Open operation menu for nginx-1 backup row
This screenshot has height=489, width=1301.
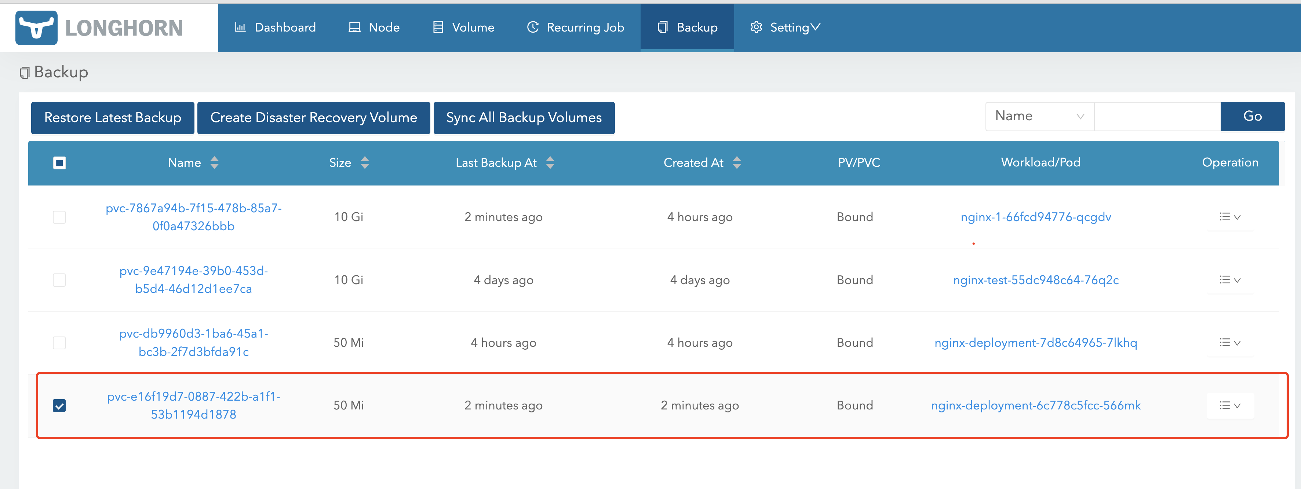pos(1229,217)
